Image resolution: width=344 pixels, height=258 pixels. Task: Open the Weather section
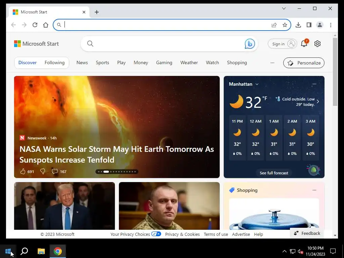click(189, 63)
